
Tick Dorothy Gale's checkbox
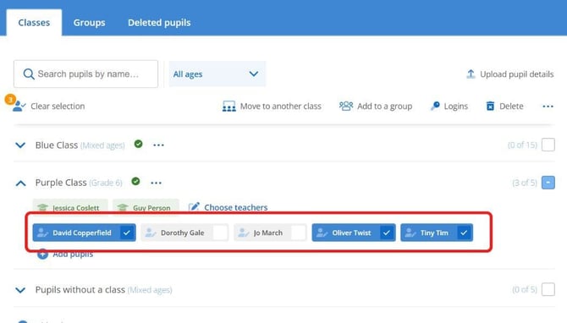(220, 233)
